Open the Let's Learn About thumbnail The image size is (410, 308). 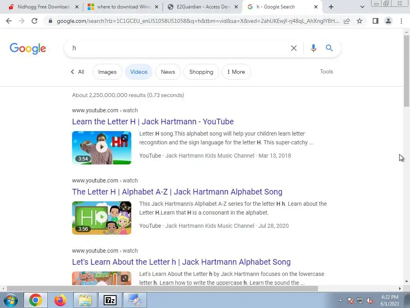click(102, 278)
